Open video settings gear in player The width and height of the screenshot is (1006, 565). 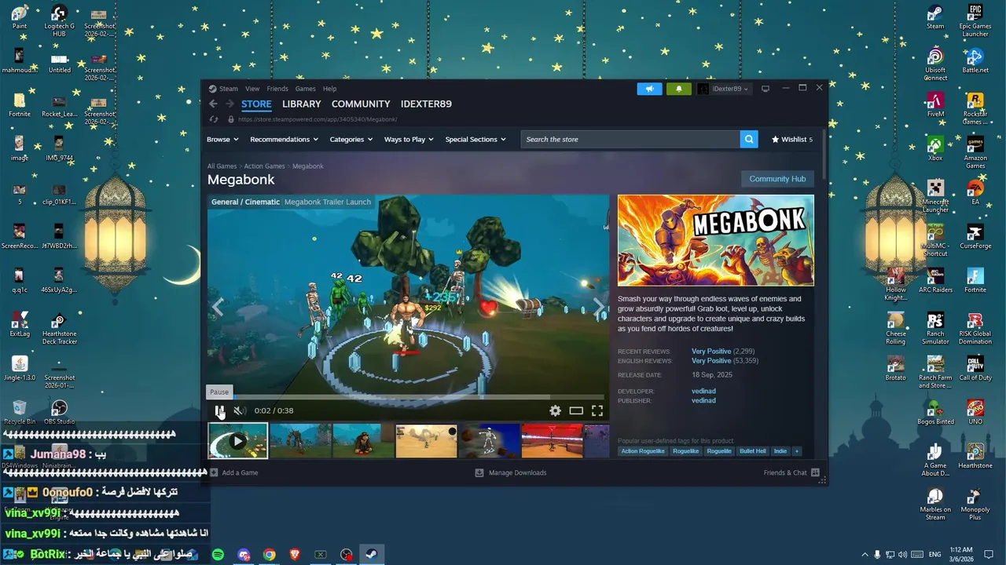[x=555, y=410]
